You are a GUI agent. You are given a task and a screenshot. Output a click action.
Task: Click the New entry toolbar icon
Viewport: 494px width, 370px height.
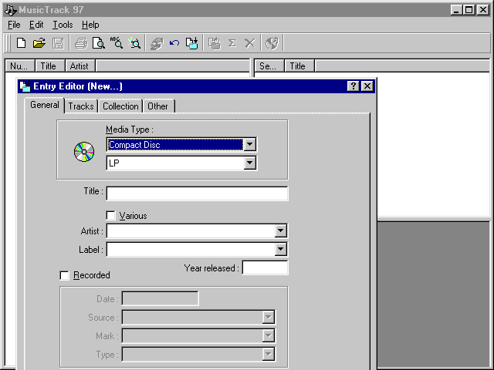[21, 43]
